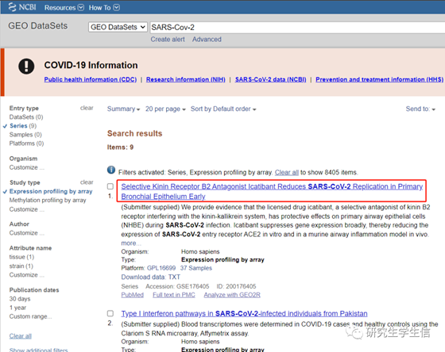
Task: Tick the checkbox for result 1
Action: tap(110, 186)
